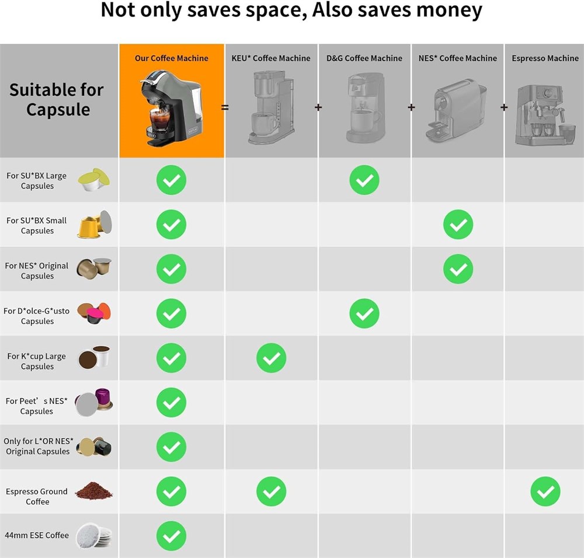
Task: Click the NES* Original capsules icon
Action: [93, 268]
